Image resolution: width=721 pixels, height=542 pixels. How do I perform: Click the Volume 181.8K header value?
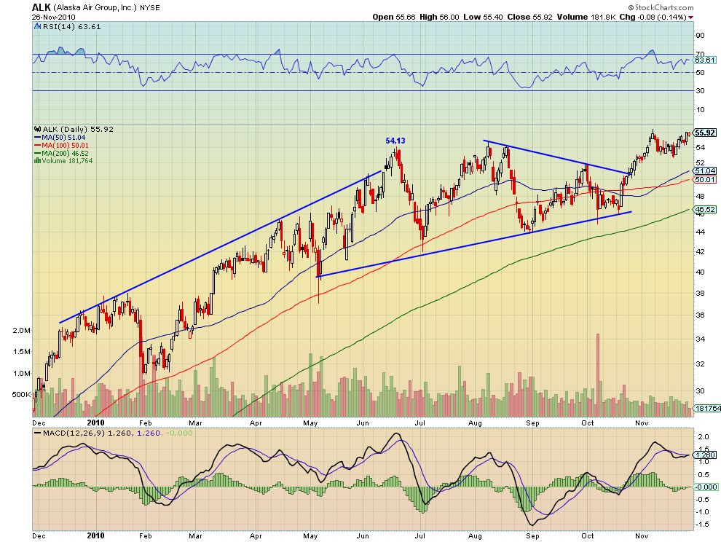[x=586, y=17]
